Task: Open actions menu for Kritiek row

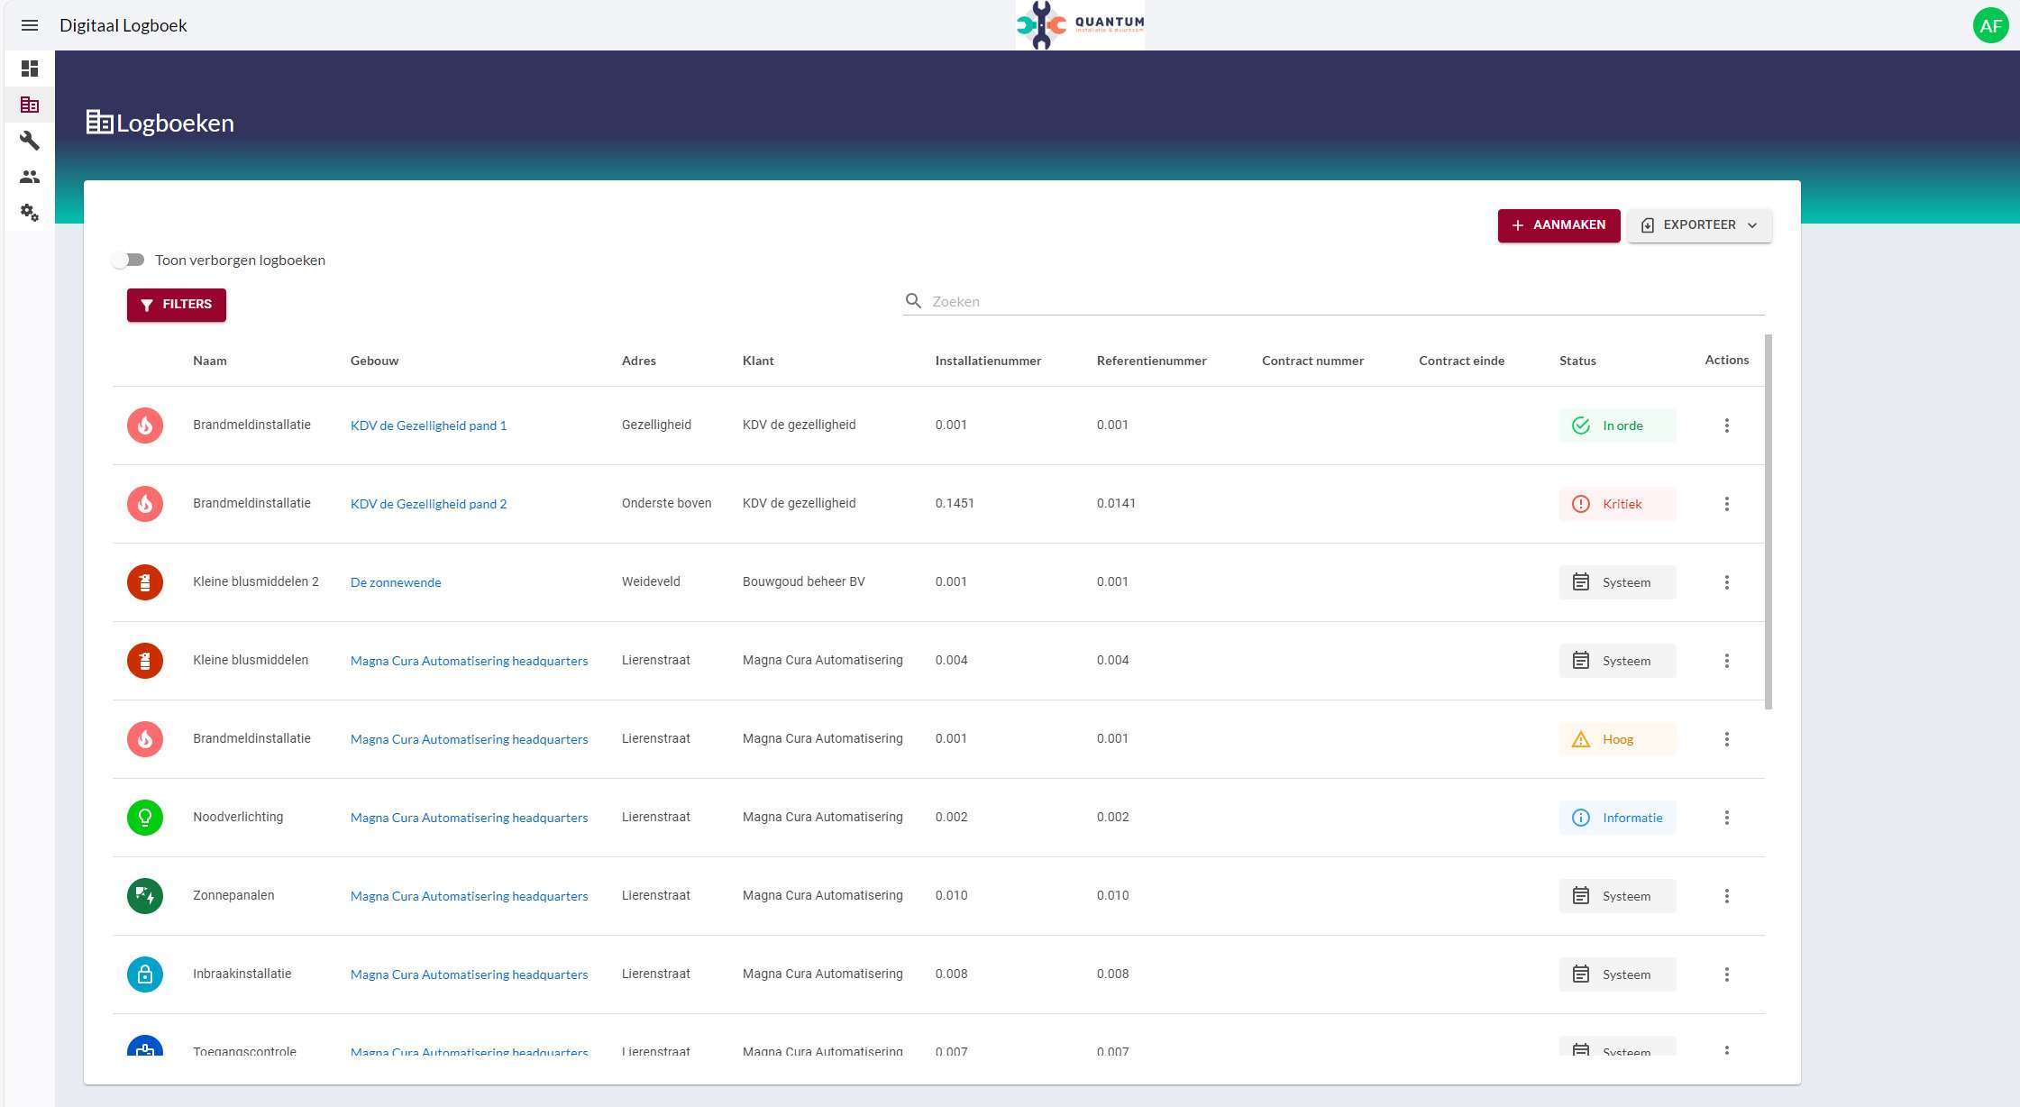Action: coord(1726,504)
